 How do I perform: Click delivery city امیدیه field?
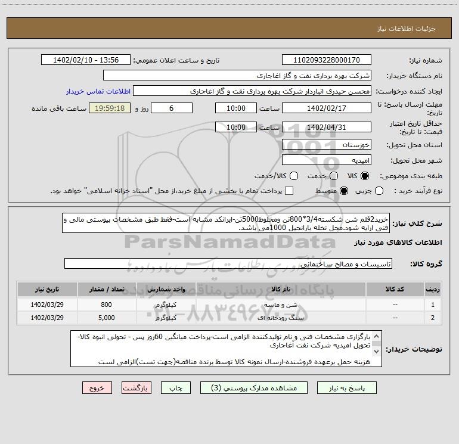(327, 160)
